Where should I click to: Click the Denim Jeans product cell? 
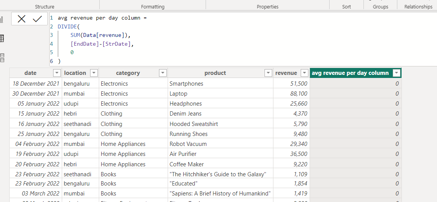[x=221, y=114]
